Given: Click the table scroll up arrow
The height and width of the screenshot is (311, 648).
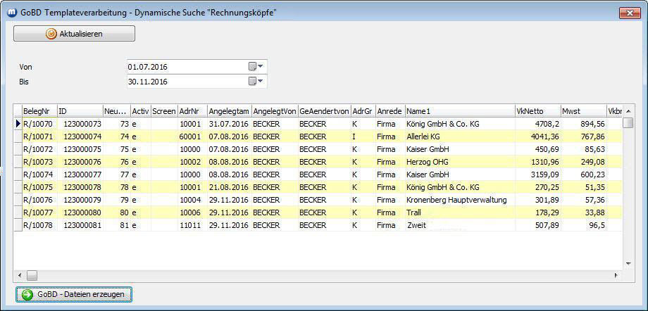Looking at the screenshot, I should point(628,111).
